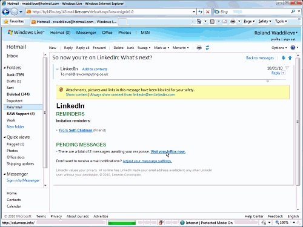This screenshot has height=227, width=303.
Task: Click the IE Print toolbar icon
Action: tap(233, 21)
